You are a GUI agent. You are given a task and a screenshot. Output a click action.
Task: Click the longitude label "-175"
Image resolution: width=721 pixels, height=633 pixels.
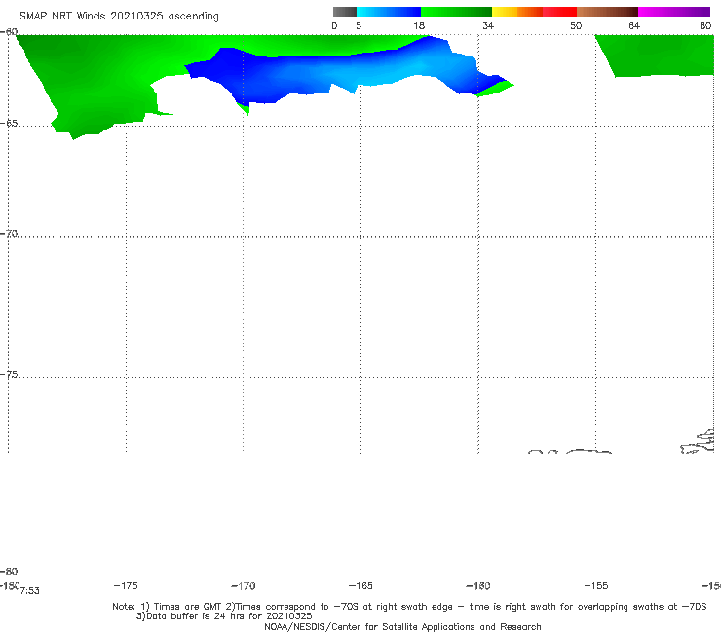pos(126,585)
